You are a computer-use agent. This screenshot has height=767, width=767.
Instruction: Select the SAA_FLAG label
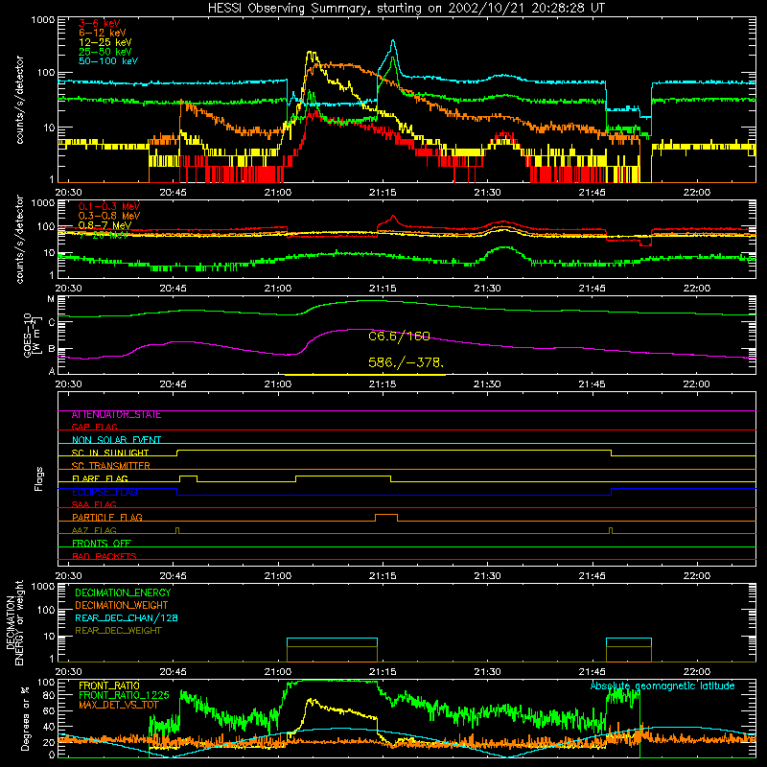point(94,504)
